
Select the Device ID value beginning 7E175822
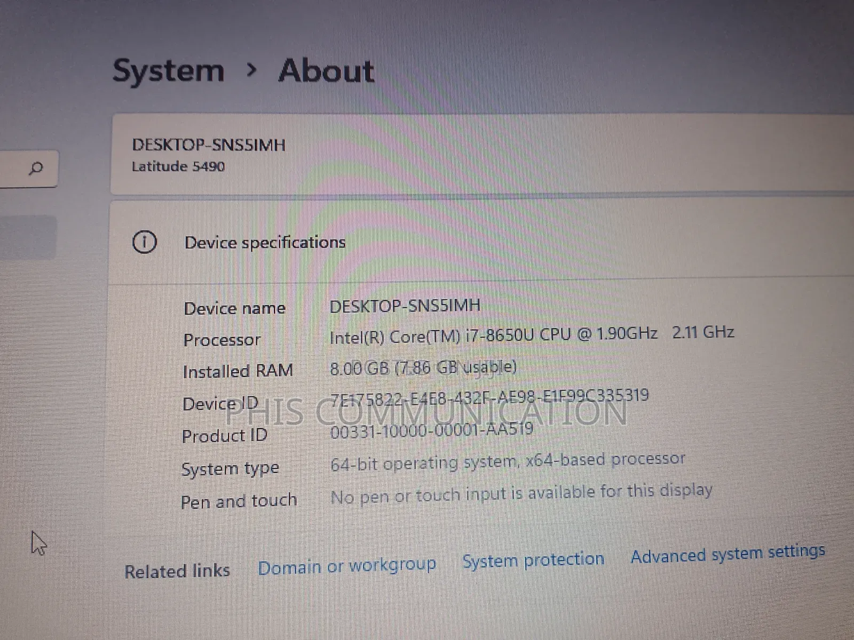pyautogui.click(x=489, y=397)
